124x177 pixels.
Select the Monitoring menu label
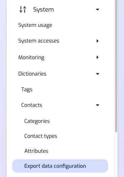pyautogui.click(x=31, y=58)
